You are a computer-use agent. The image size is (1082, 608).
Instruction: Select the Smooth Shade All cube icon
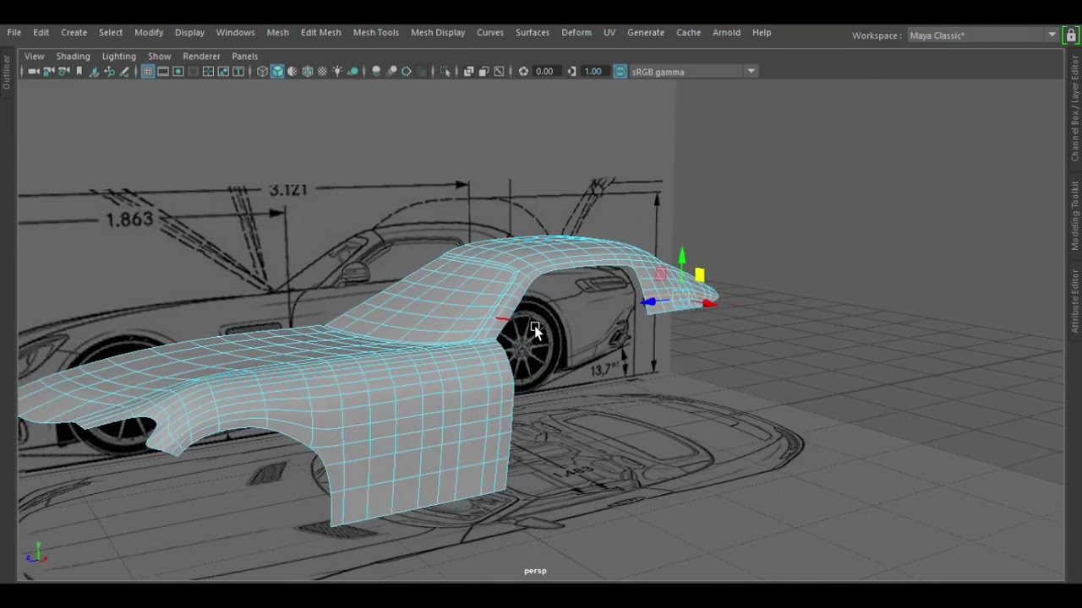coord(277,72)
